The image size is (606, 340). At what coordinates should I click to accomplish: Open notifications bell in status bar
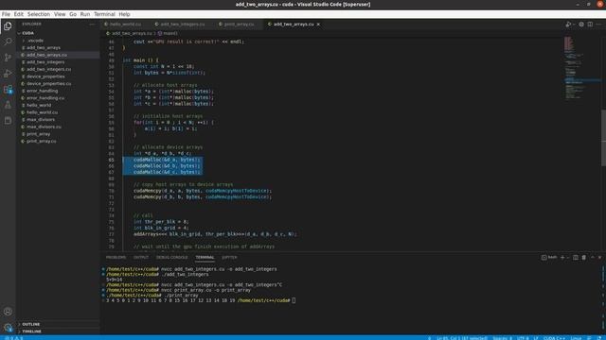[599, 338]
